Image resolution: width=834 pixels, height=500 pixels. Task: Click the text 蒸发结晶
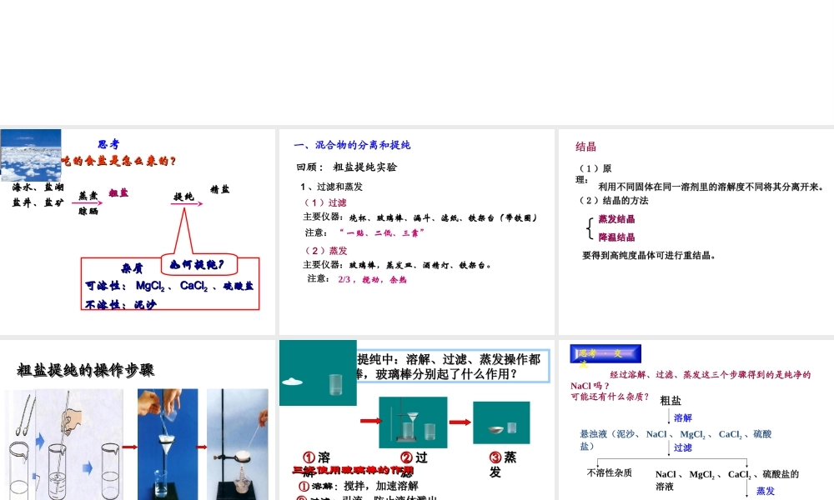[x=616, y=219]
